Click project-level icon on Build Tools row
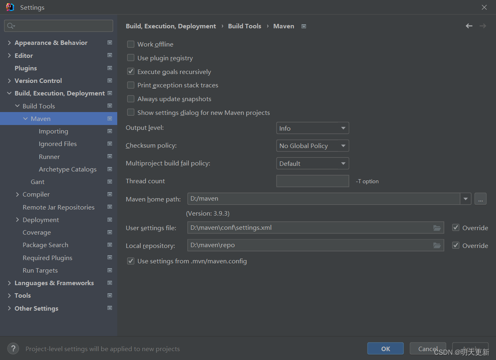This screenshot has height=360, width=496. click(x=110, y=106)
